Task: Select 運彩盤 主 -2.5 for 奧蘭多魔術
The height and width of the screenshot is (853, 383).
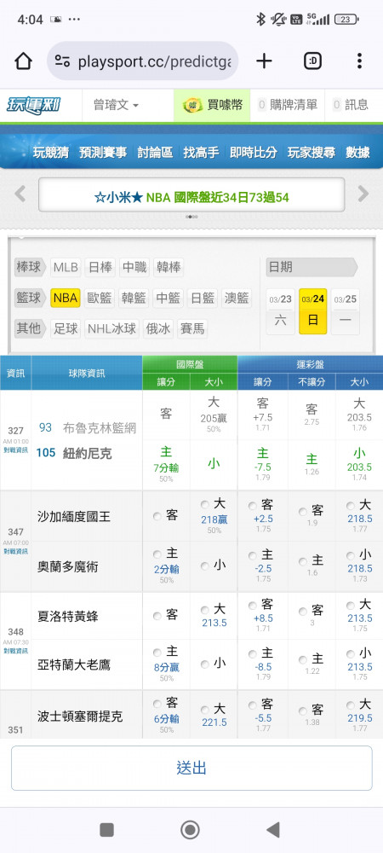Action: 252,555
